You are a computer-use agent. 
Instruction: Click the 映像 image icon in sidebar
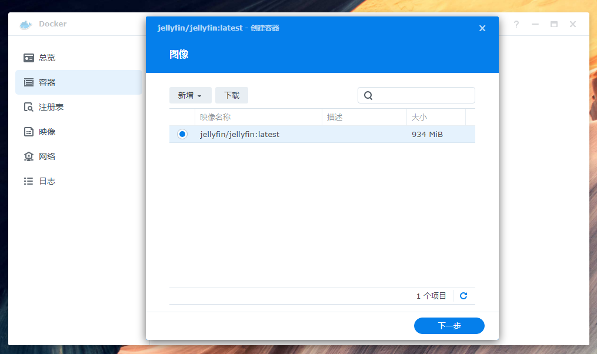29,132
